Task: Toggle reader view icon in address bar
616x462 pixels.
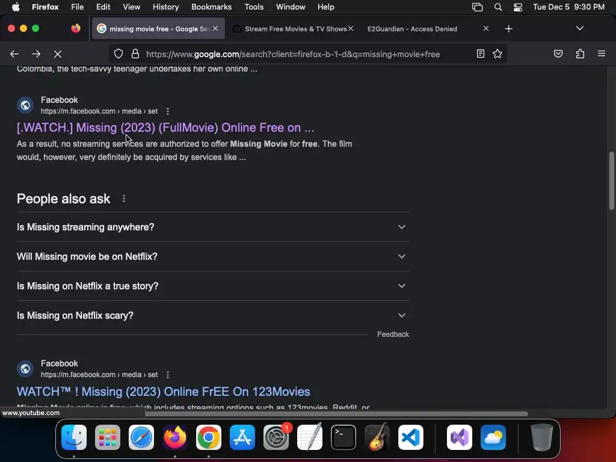Action: [x=480, y=54]
